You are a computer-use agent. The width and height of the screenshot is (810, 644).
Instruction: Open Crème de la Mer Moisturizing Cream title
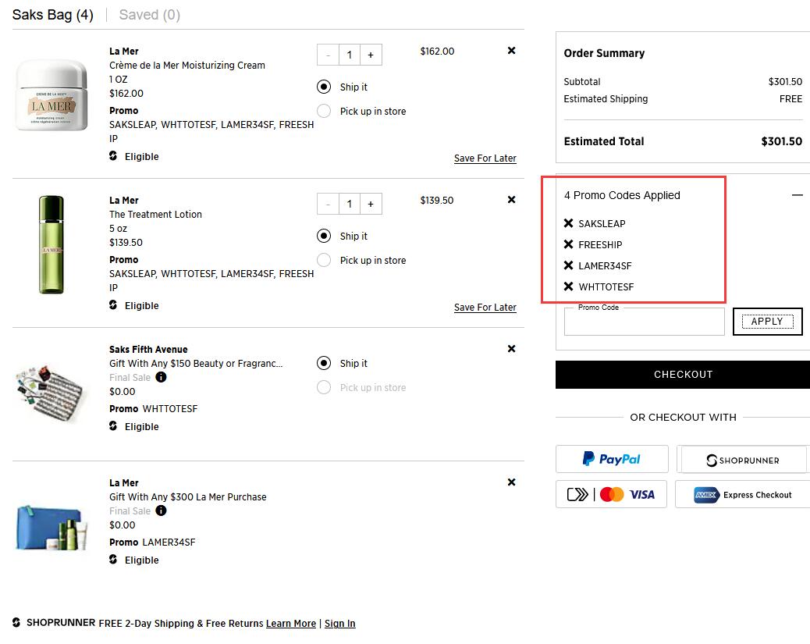tap(187, 65)
